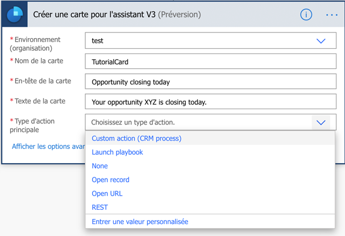Open the info icon in card header
Viewport: 345px width, 236px height.
(306, 15)
